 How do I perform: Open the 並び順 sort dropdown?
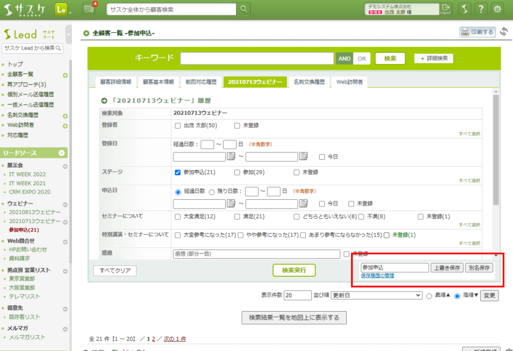[377, 296]
